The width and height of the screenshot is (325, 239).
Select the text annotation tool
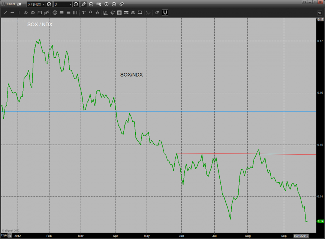click(x=84, y=12)
